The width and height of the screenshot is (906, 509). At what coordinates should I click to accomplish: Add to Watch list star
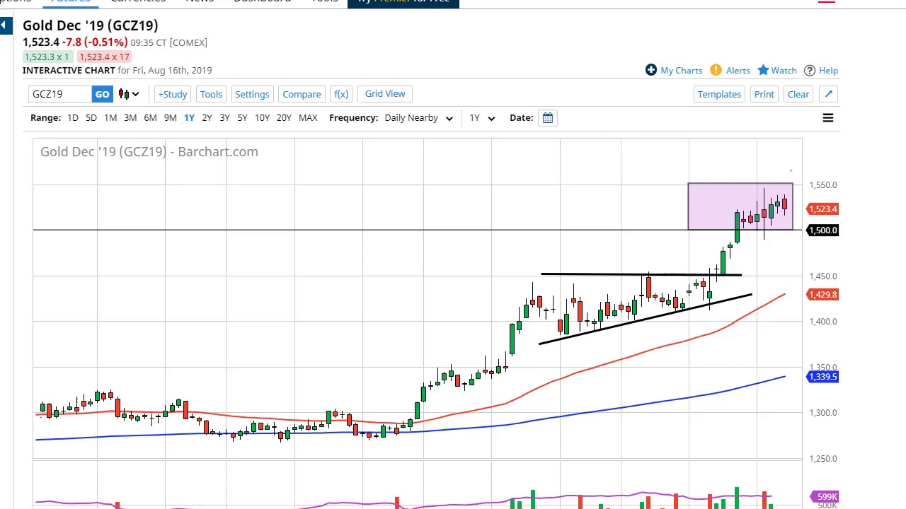(x=777, y=70)
